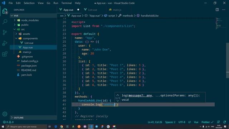Open the Windows action center
The height and width of the screenshot is (129, 229).
click(x=225, y=126)
